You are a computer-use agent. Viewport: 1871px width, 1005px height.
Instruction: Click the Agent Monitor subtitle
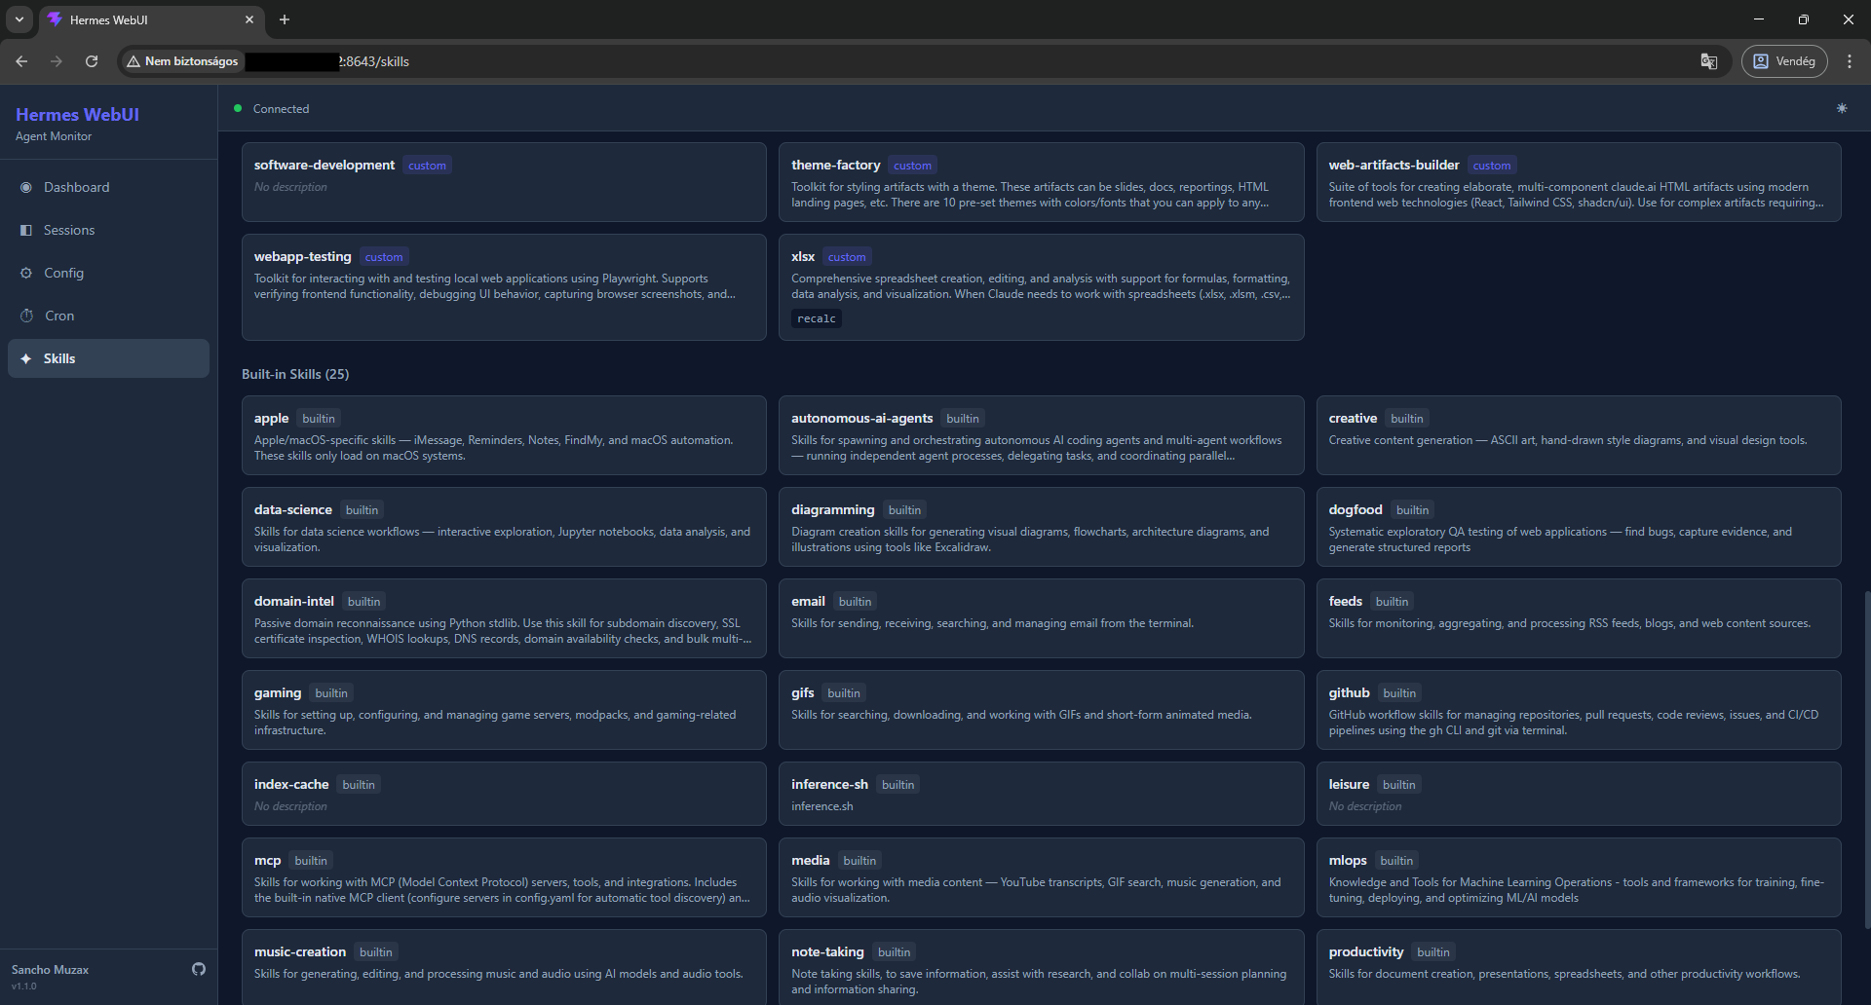(x=54, y=136)
